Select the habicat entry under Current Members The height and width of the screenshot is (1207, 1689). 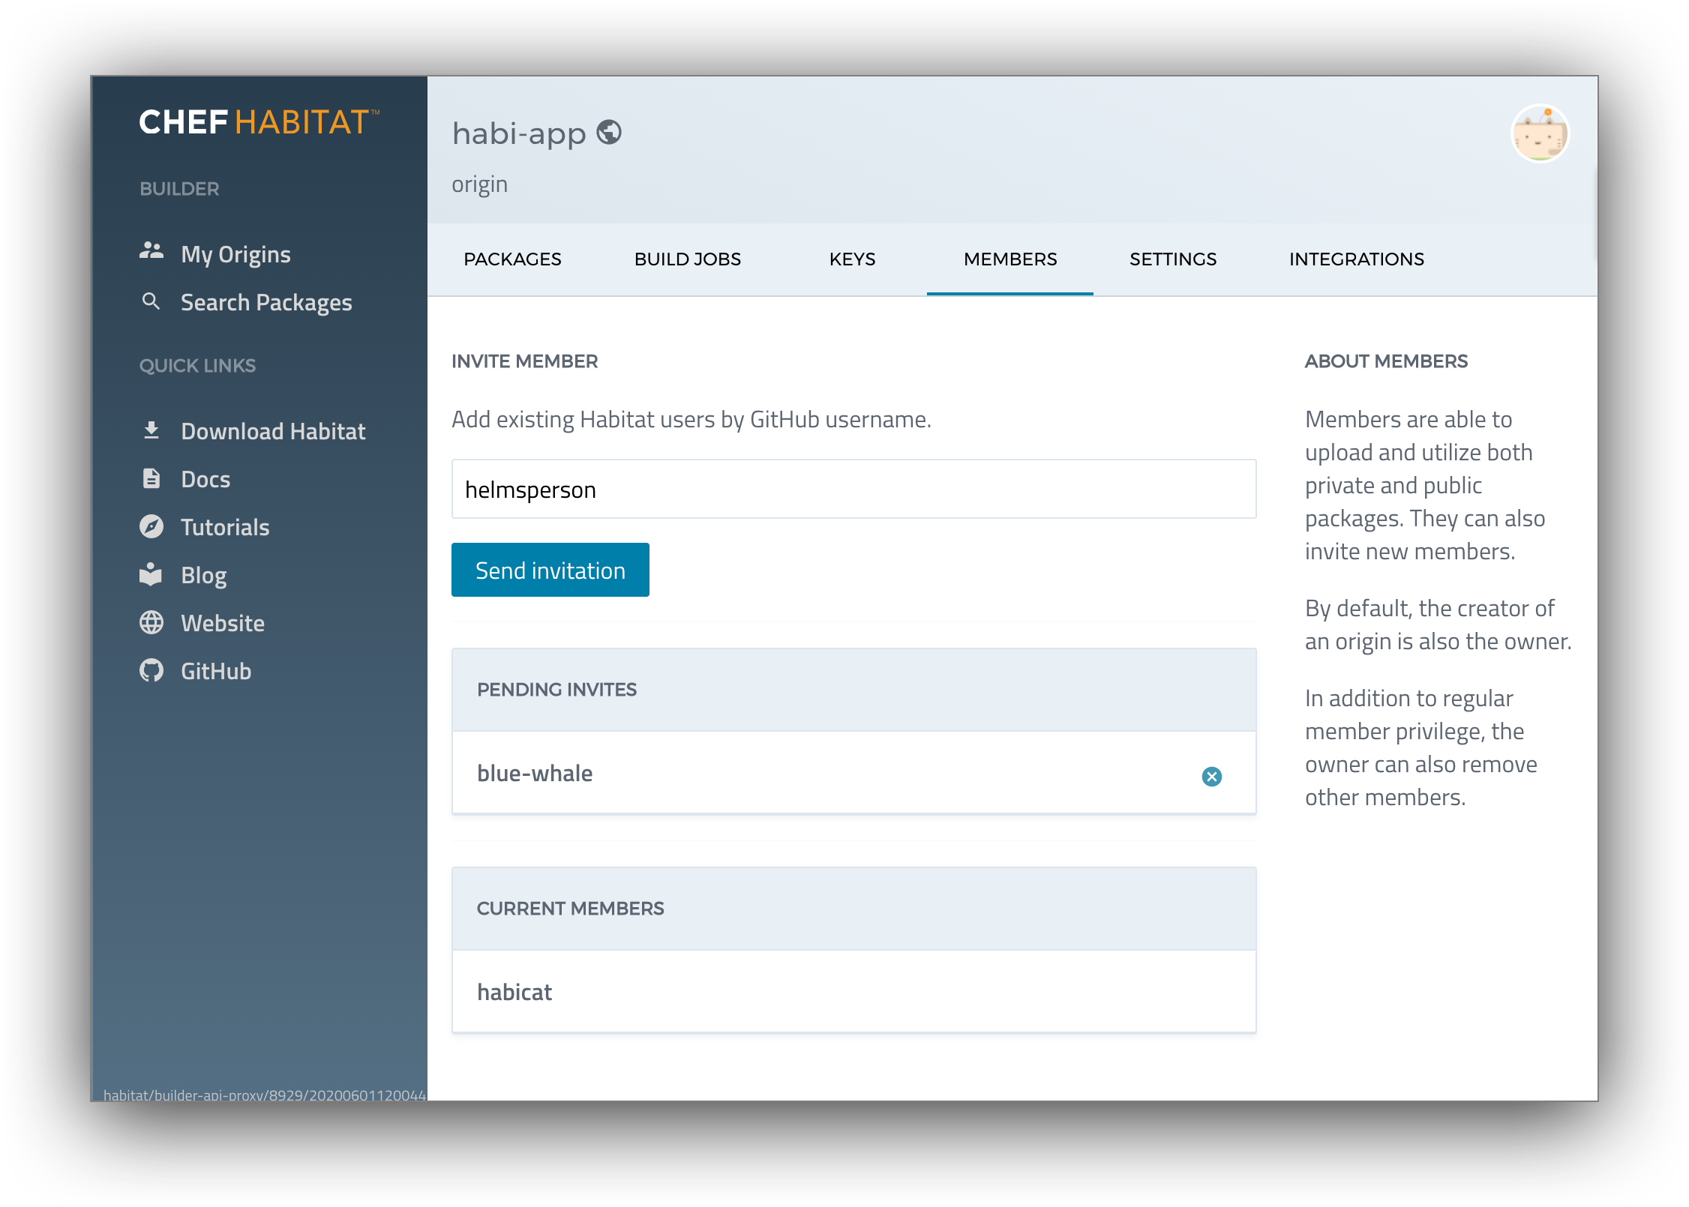pos(514,991)
